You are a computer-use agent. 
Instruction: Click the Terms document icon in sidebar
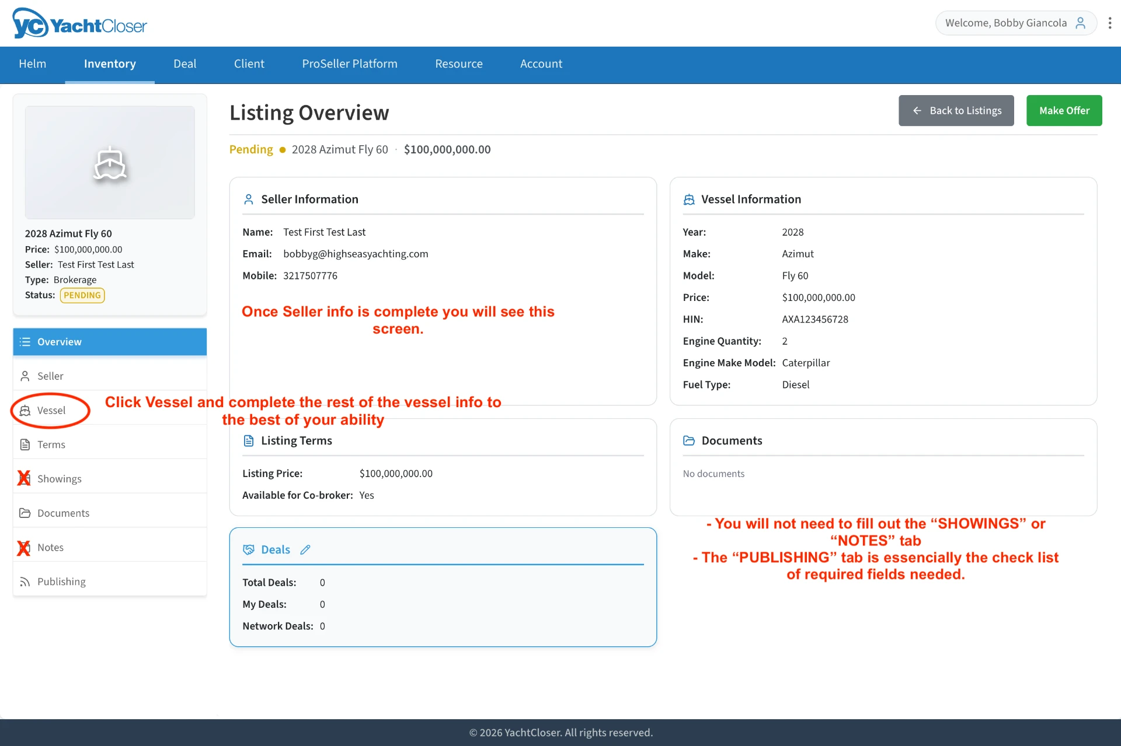point(25,445)
